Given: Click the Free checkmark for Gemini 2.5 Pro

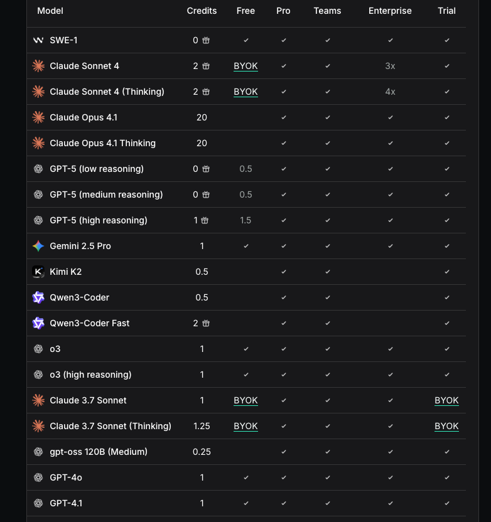Looking at the screenshot, I should (x=246, y=246).
